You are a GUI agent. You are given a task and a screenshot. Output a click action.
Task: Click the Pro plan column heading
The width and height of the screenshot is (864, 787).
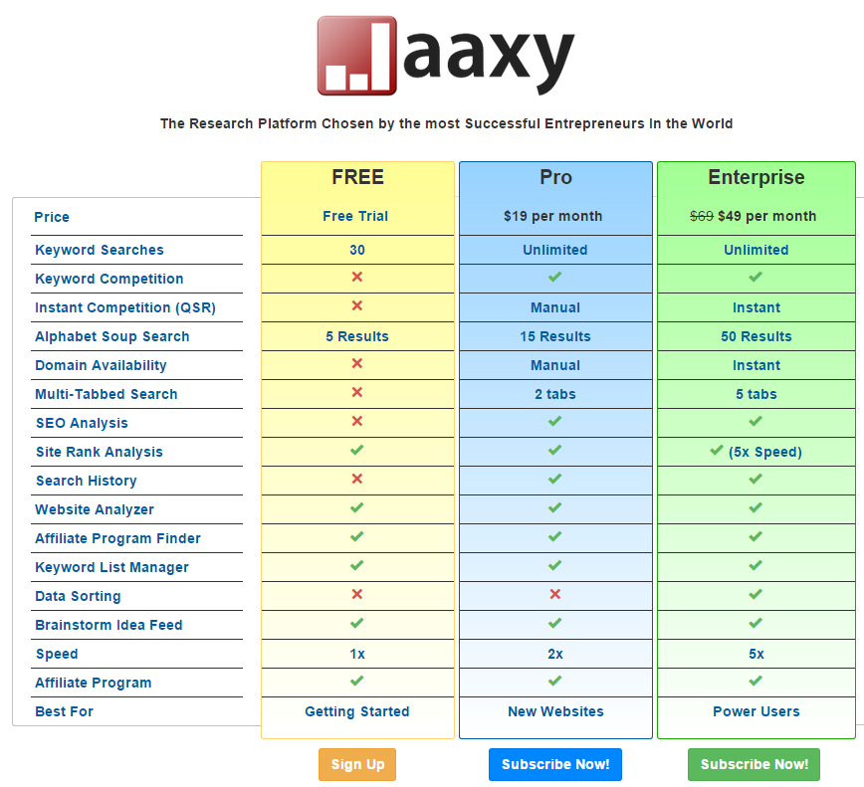pos(555,177)
